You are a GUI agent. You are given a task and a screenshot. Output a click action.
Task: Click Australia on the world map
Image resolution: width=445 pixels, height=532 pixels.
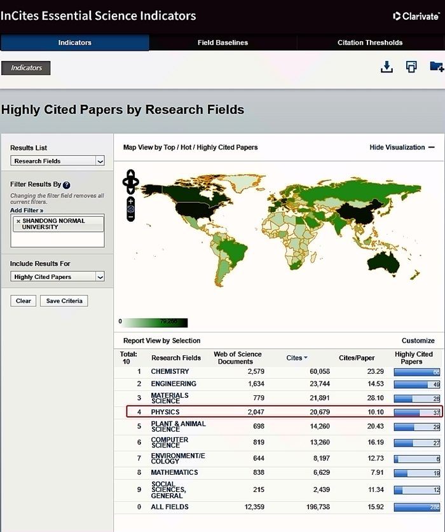[383, 262]
